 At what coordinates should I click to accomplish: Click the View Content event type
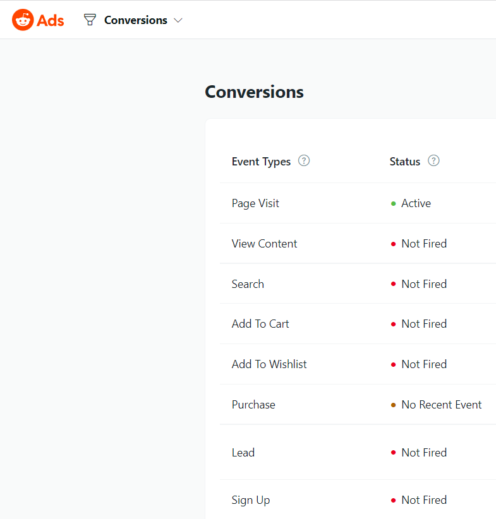tap(264, 243)
